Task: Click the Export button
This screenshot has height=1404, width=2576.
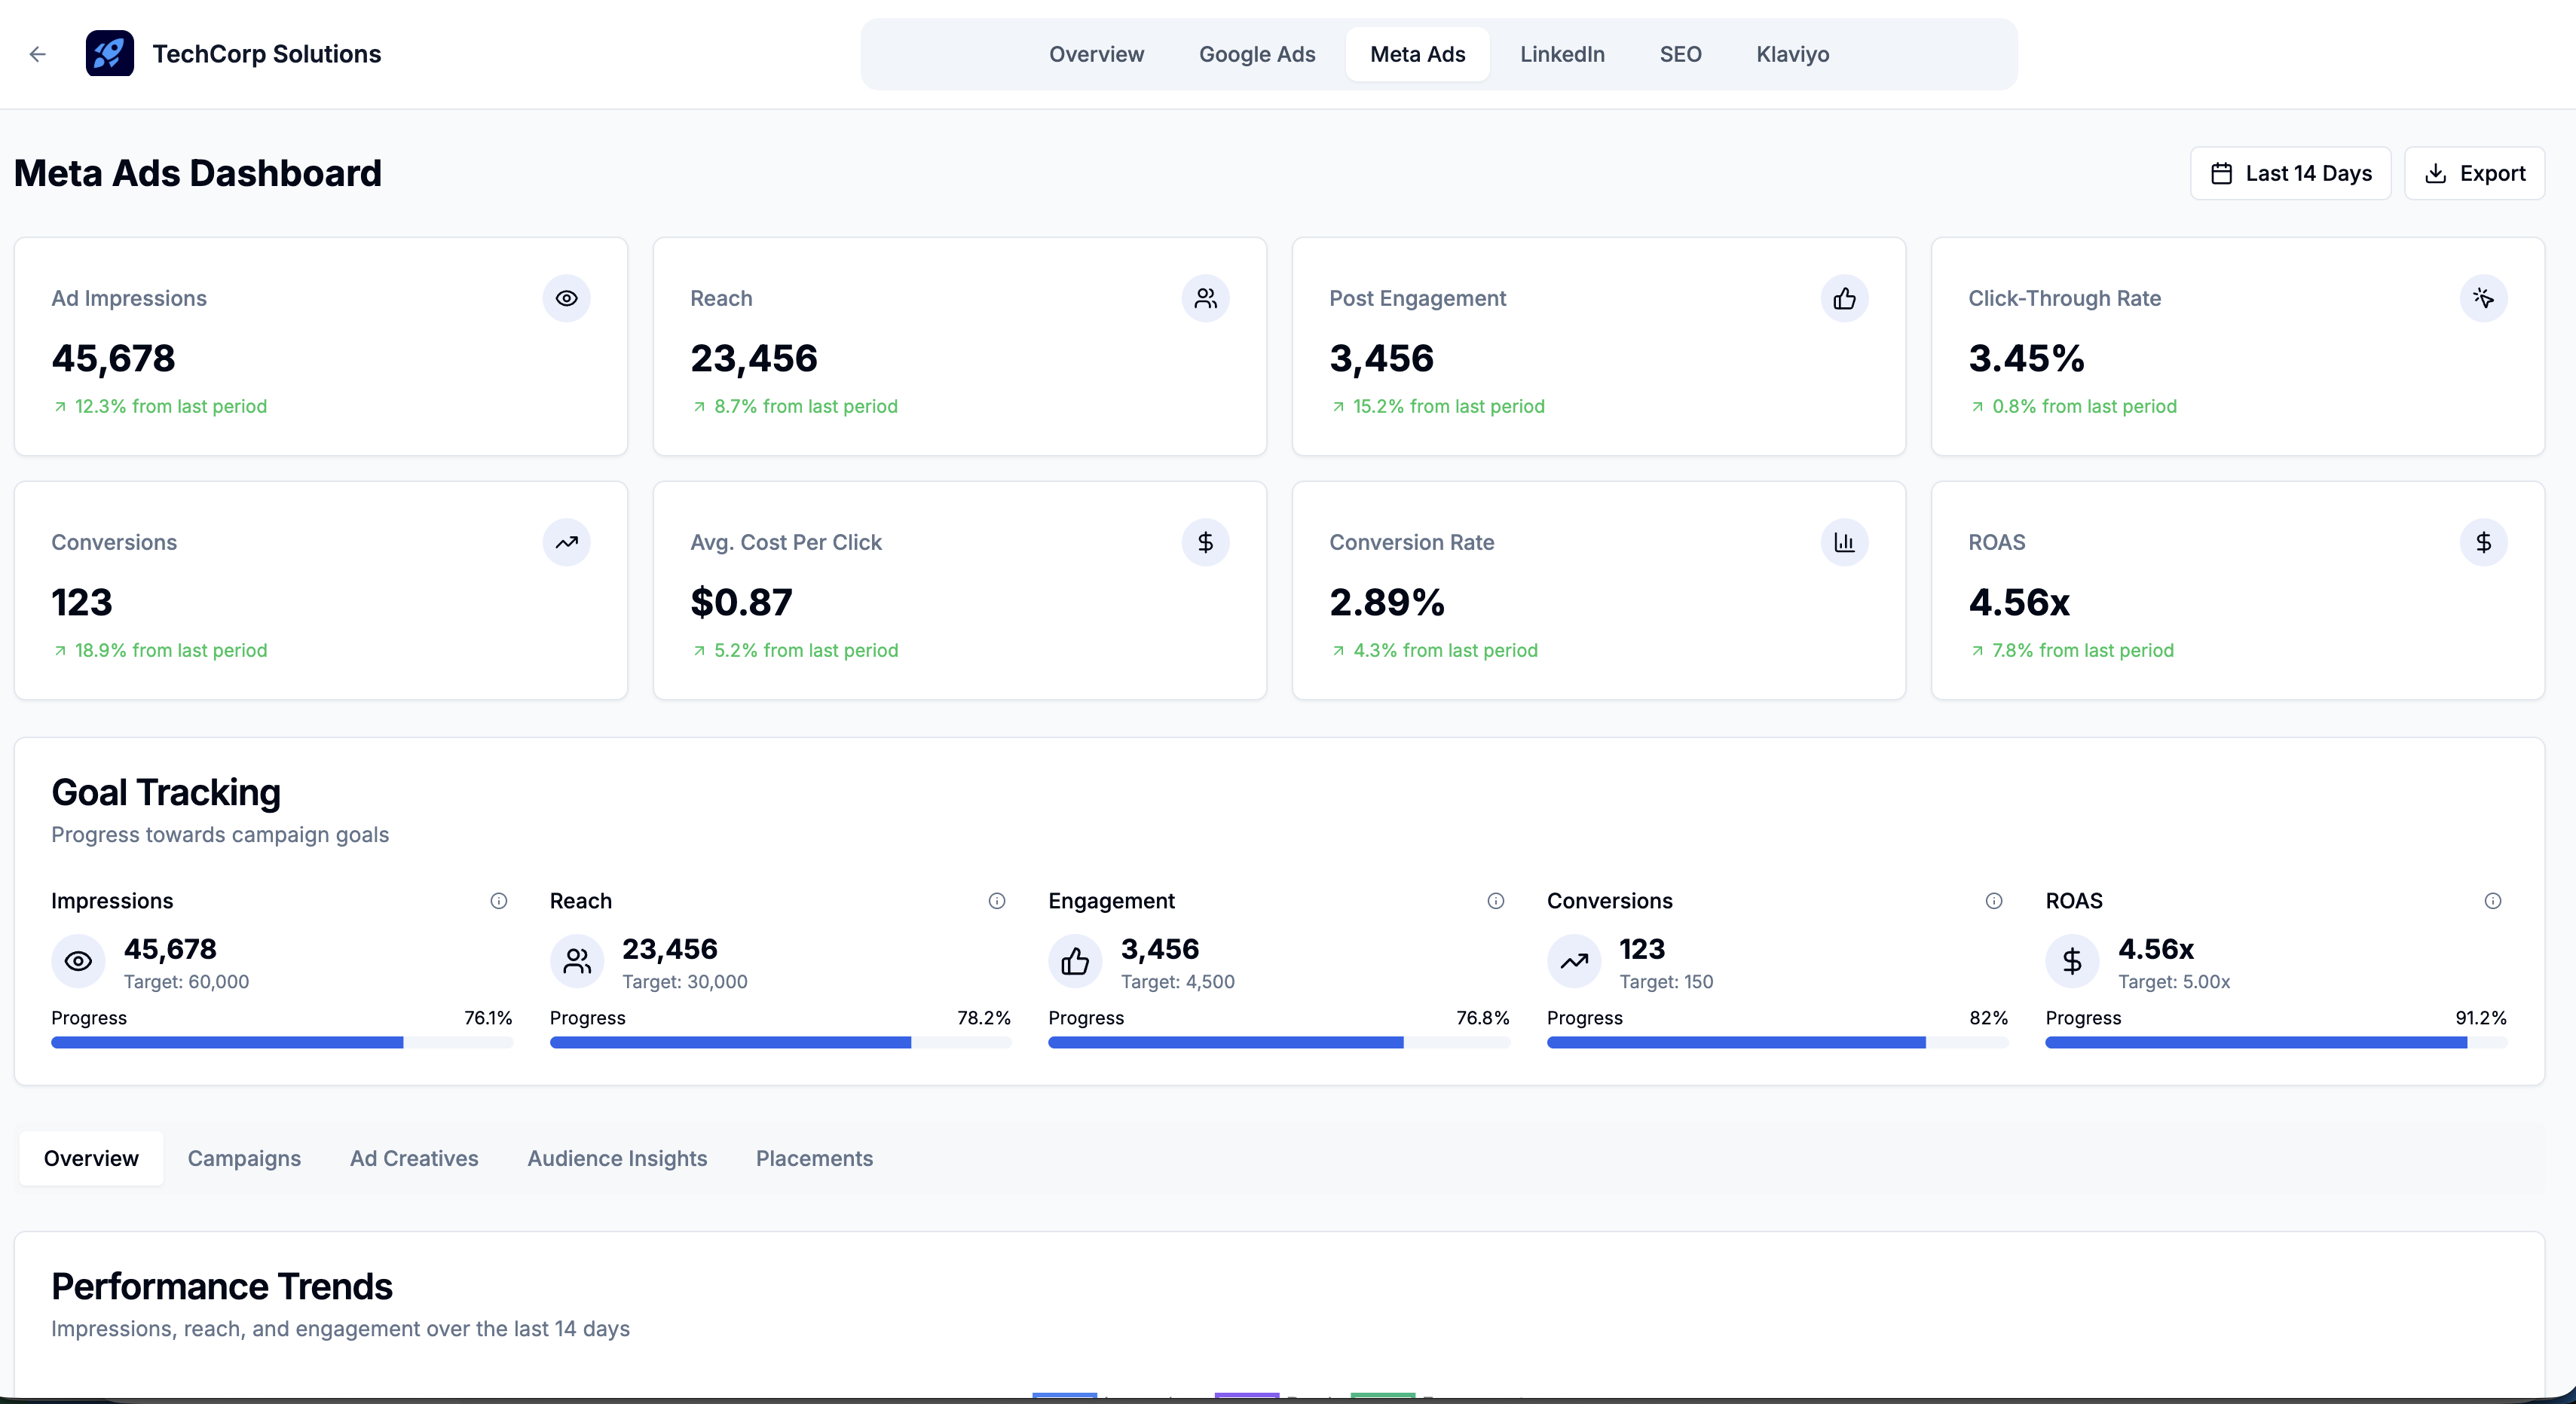Action: 2474,173
